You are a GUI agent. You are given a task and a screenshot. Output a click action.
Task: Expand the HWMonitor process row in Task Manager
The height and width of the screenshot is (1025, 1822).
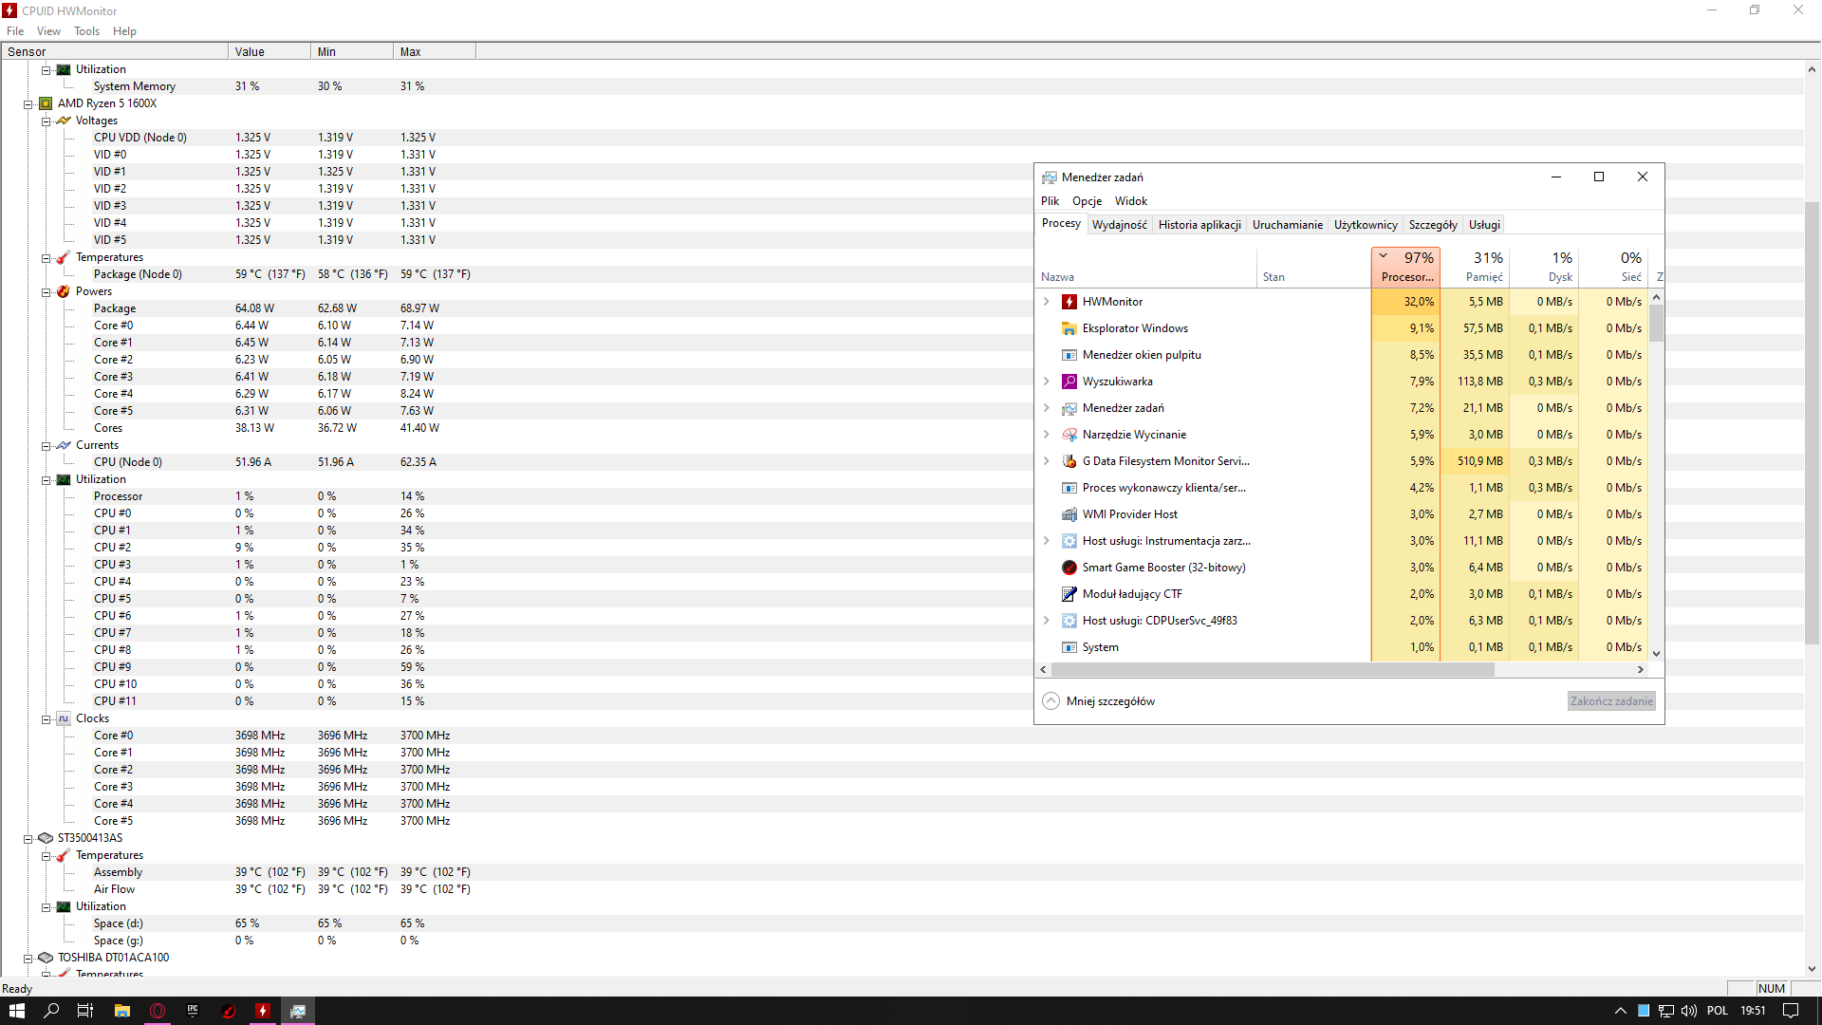pyautogui.click(x=1047, y=302)
